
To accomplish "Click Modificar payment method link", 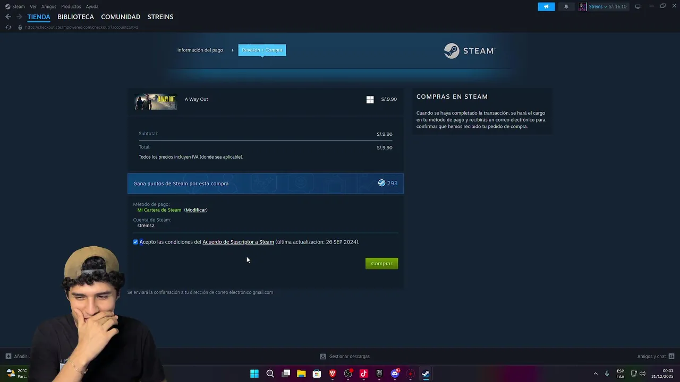I will tap(195, 210).
